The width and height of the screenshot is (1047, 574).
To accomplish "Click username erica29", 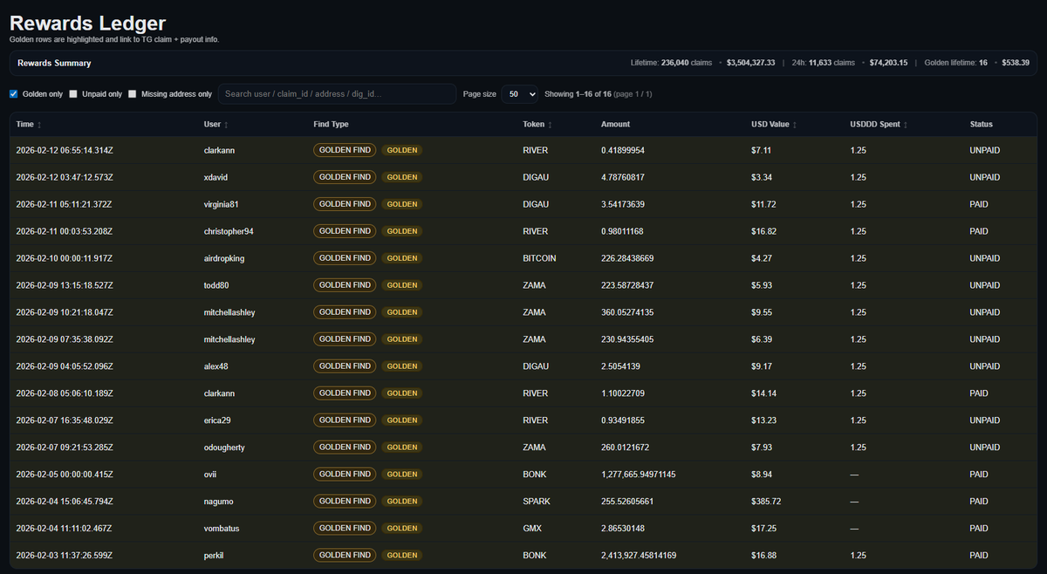I will pos(216,420).
